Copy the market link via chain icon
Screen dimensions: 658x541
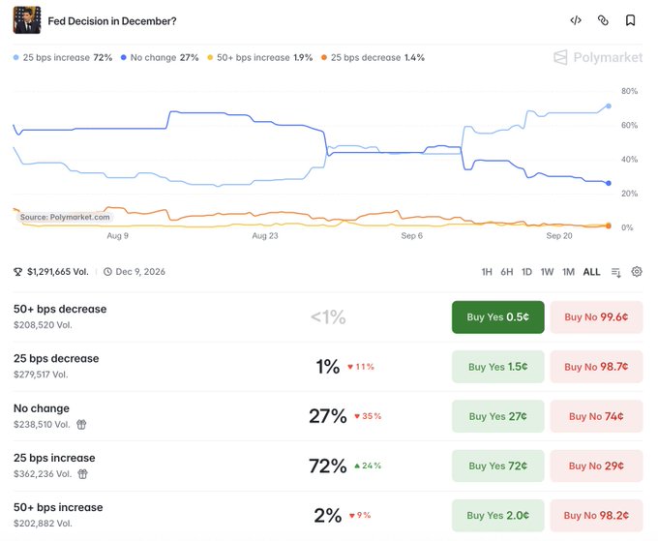(603, 20)
